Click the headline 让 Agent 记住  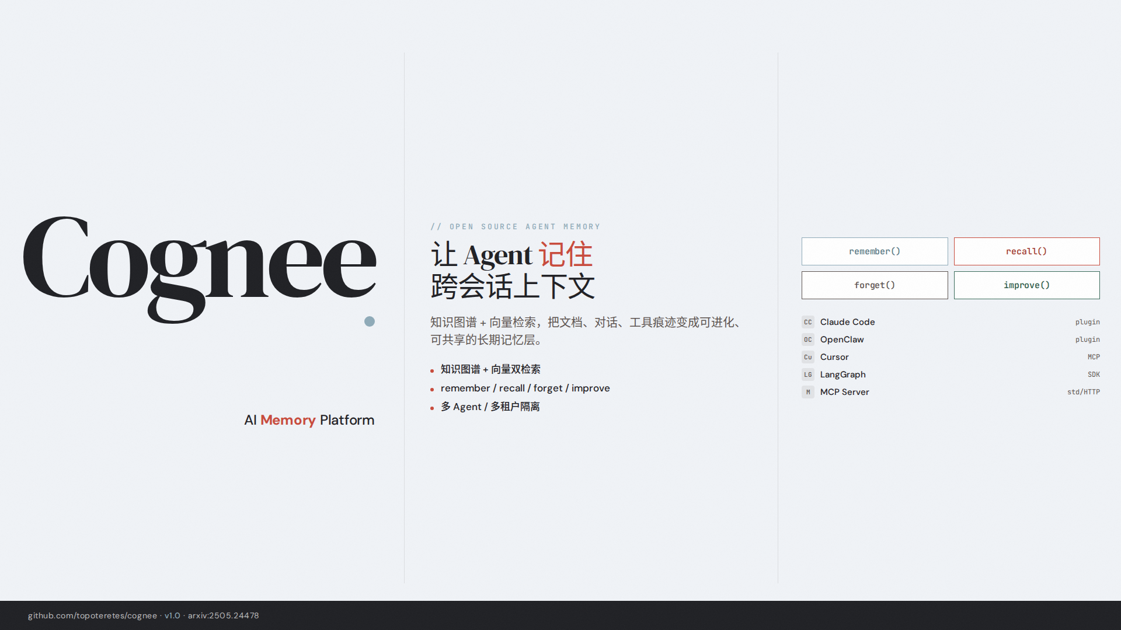coord(511,255)
